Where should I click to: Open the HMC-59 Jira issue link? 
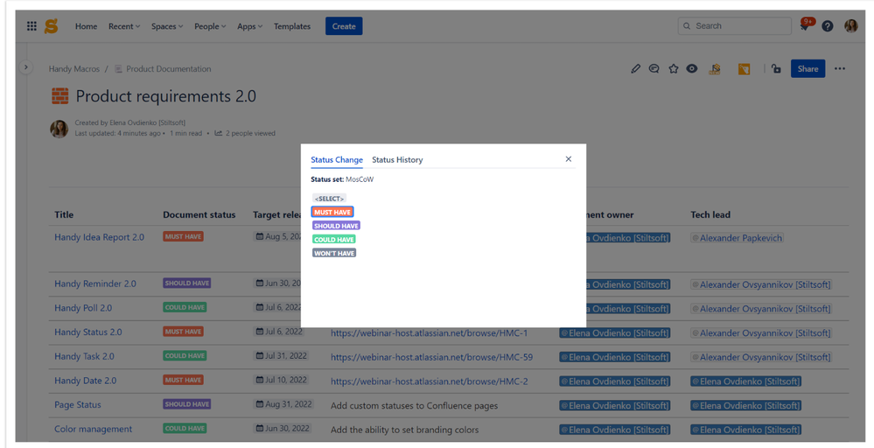click(431, 357)
